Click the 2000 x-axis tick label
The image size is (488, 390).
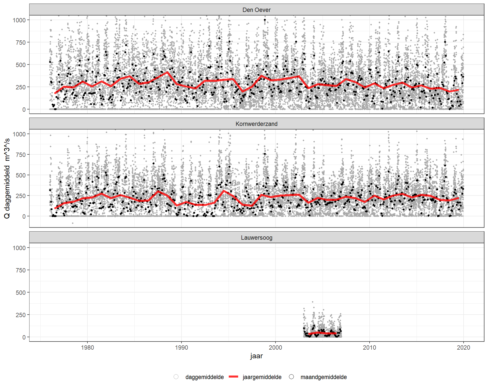276,348
